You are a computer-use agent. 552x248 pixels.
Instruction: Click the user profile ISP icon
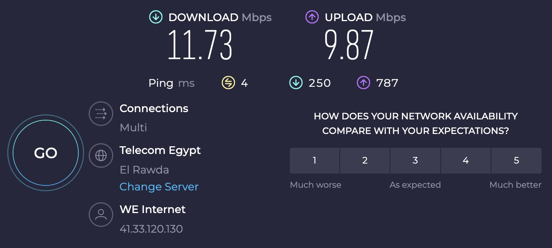[x=101, y=214]
